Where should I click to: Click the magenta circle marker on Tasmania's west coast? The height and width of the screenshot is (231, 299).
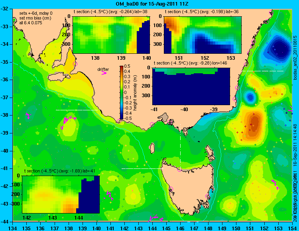click(x=171, y=189)
